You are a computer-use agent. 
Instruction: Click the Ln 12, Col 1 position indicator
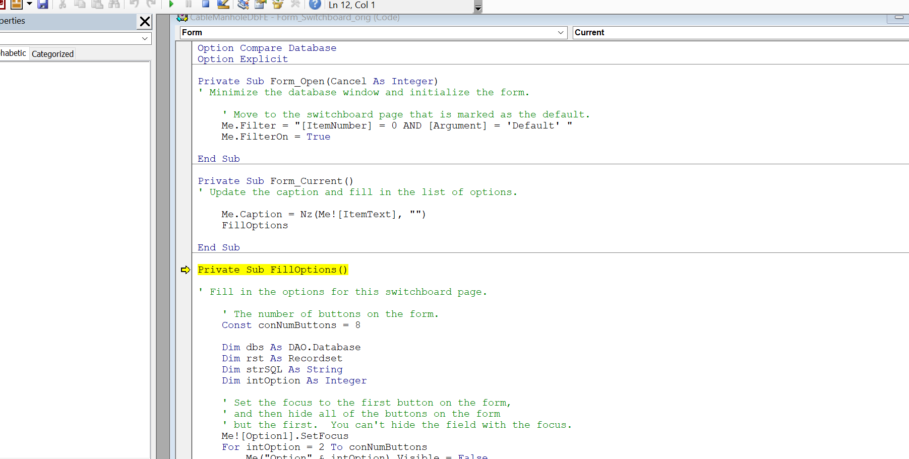click(352, 5)
